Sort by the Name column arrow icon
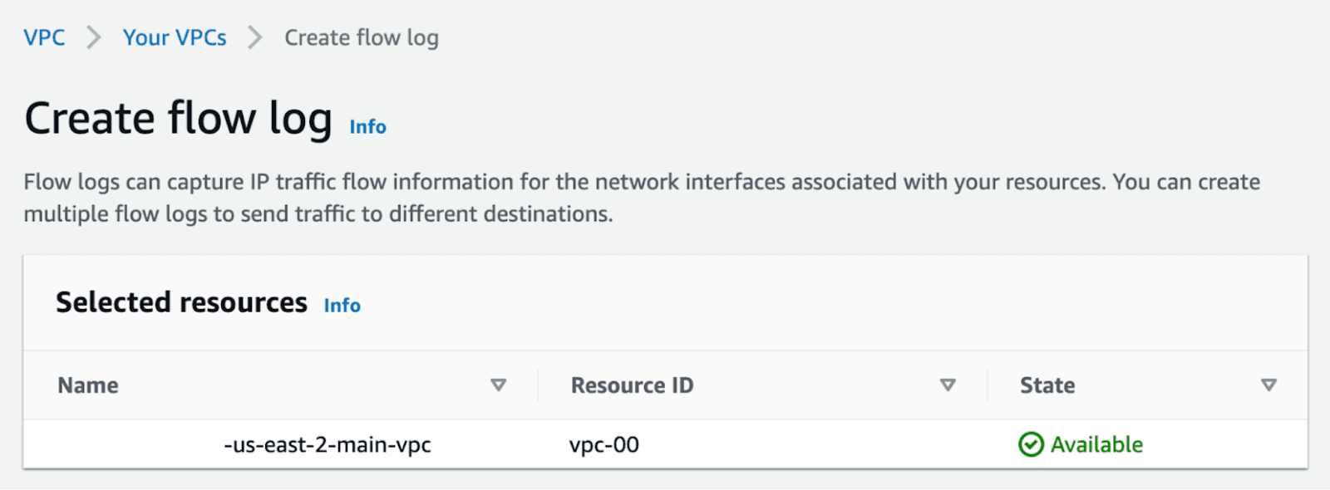 (498, 385)
